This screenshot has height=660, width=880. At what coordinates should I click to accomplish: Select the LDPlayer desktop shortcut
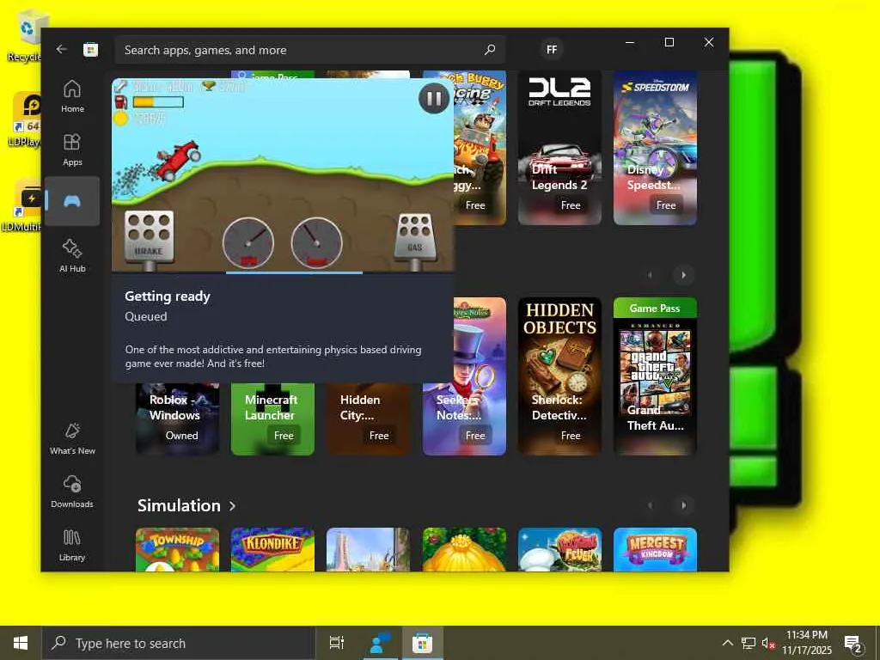[25, 119]
